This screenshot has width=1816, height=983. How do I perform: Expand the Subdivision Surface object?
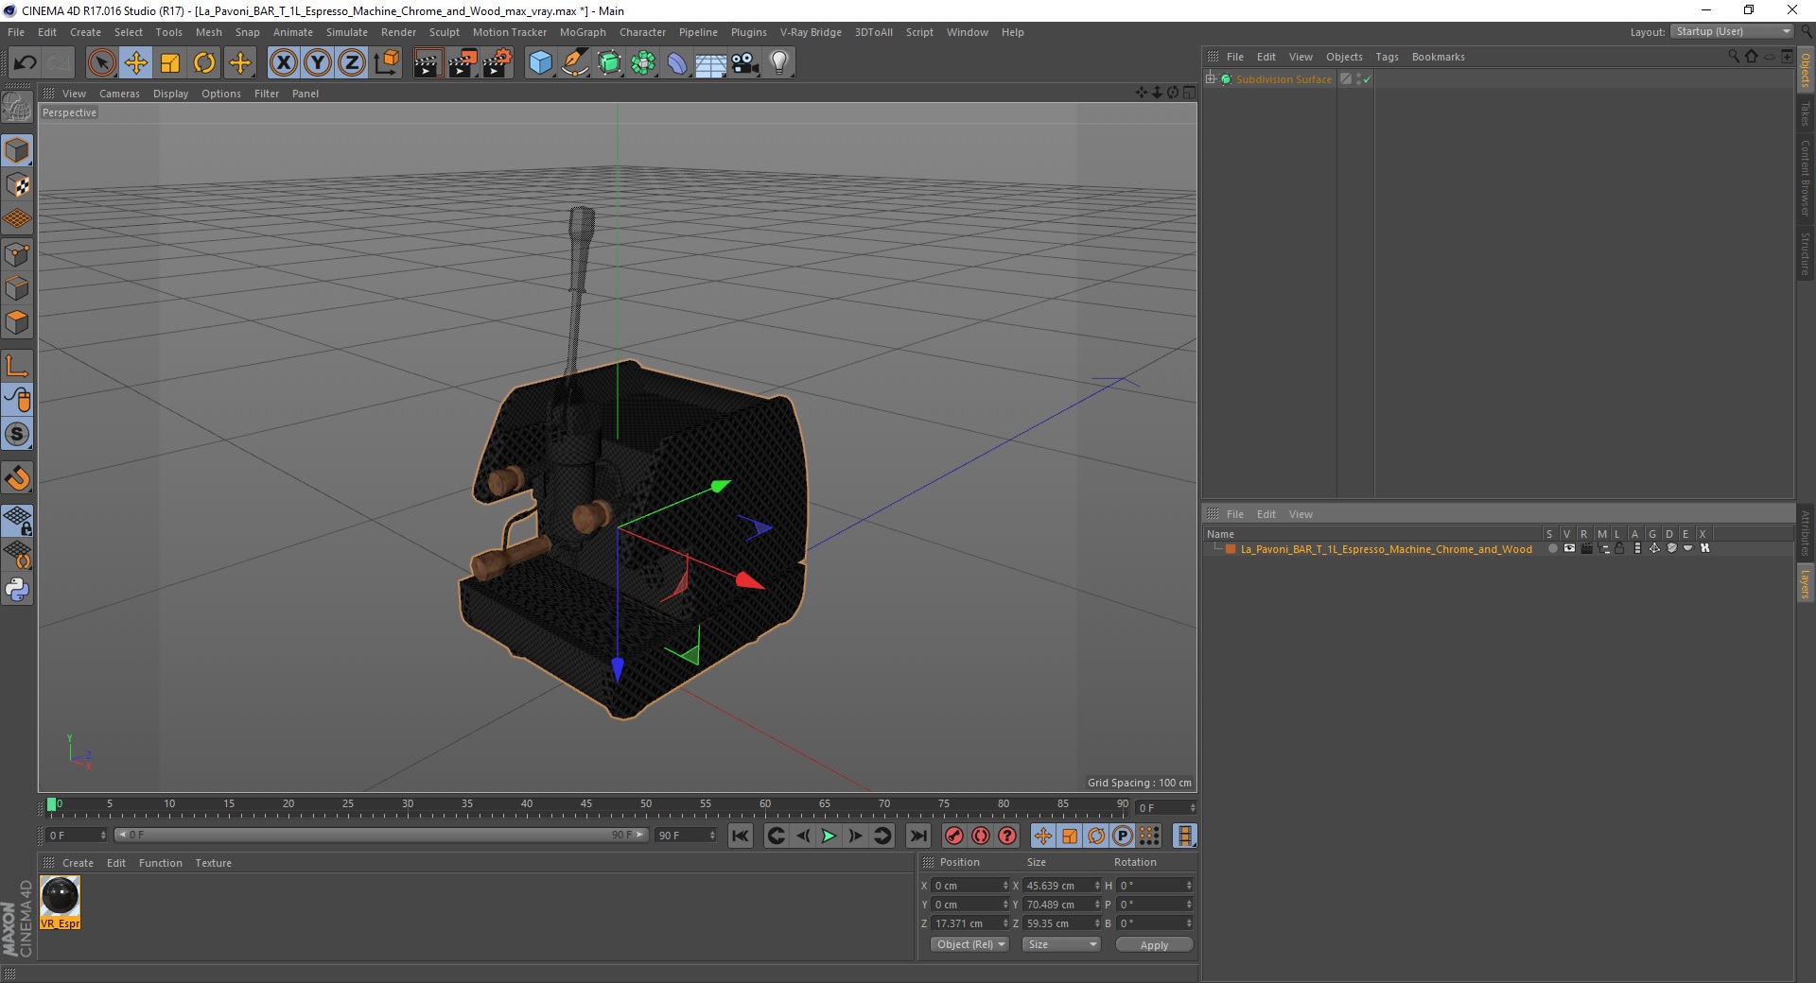point(1211,78)
